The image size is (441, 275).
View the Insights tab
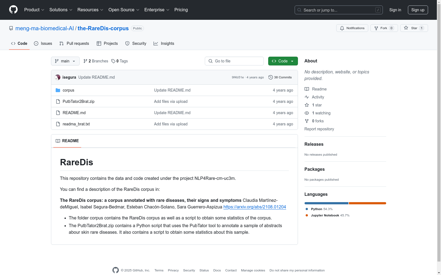164,43
